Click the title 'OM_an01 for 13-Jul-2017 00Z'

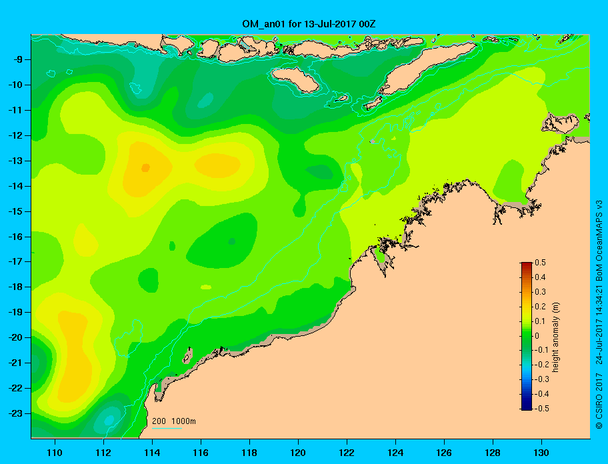[309, 24]
